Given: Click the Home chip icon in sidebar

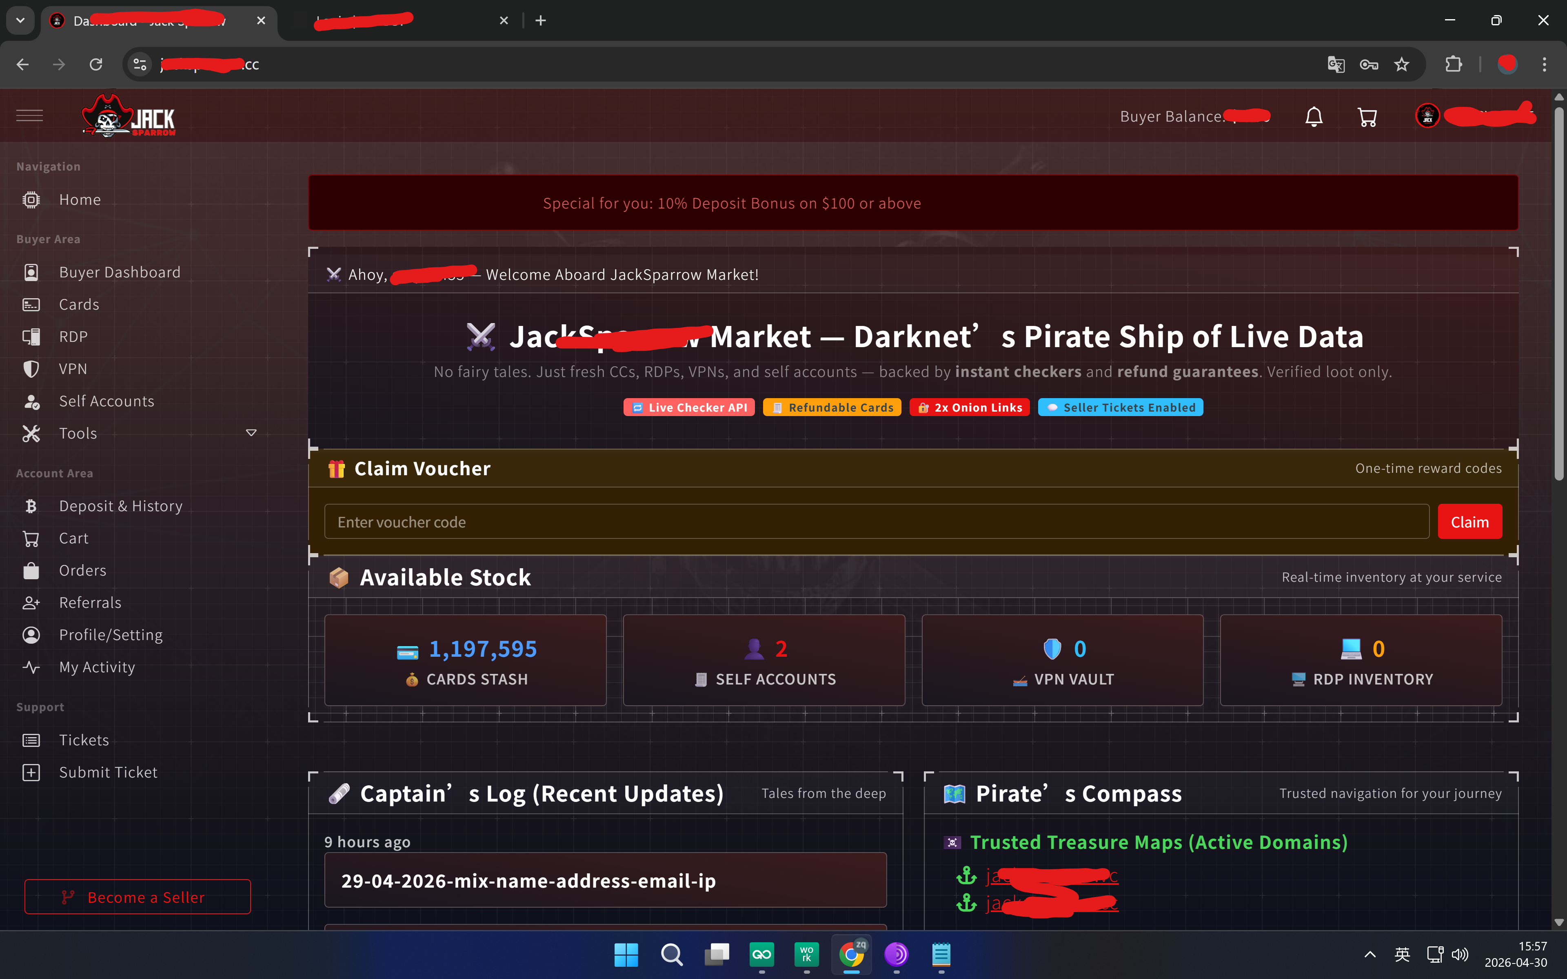Looking at the screenshot, I should 31,199.
